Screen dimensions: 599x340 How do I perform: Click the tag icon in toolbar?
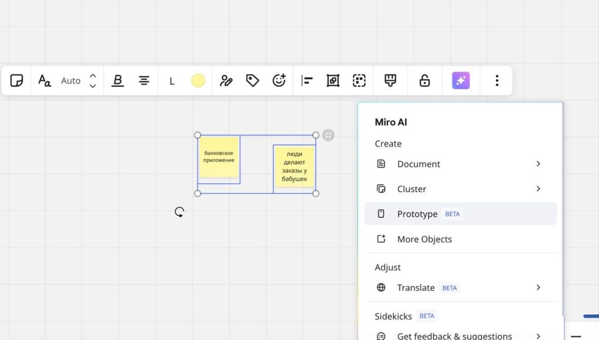coord(253,81)
